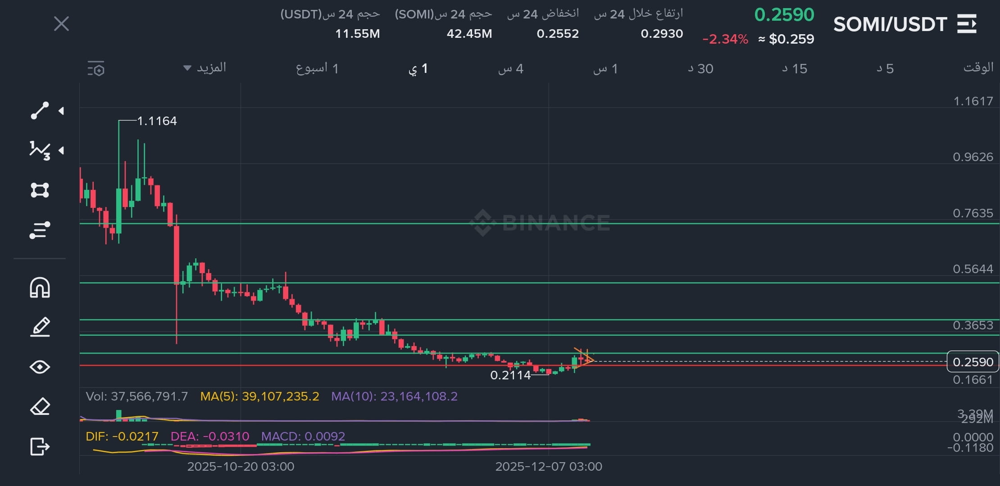Select the orange triangle drawing near latest candle
Image resolution: width=1000 pixels, height=486 pixels.
coord(584,358)
